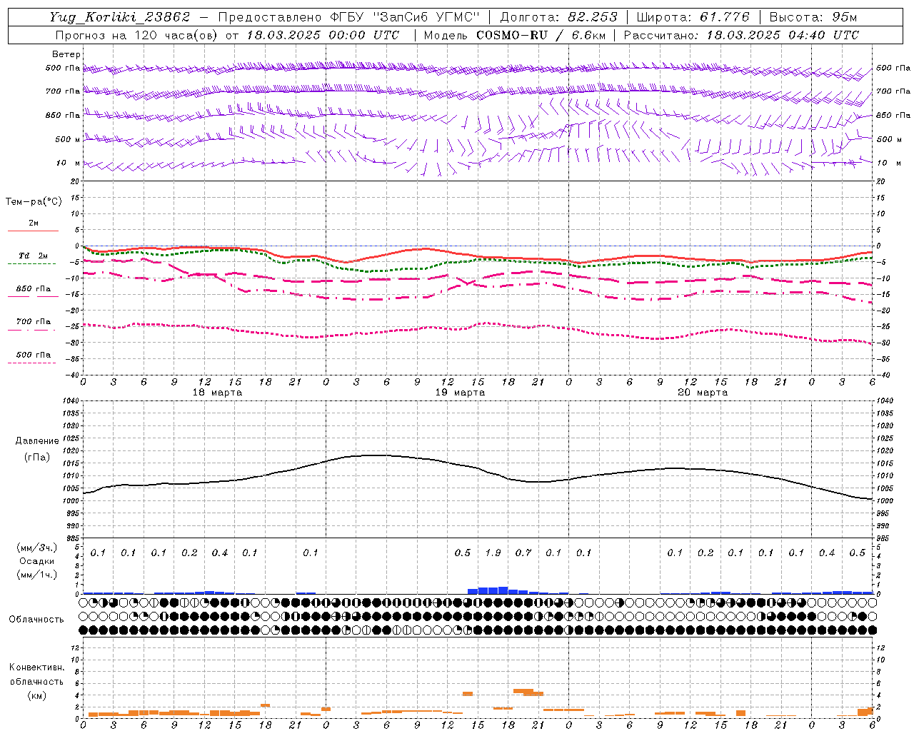Screen dimensions: 914x731
Task: Click the Широта: 61.776 value
Action: pyautogui.click(x=693, y=17)
